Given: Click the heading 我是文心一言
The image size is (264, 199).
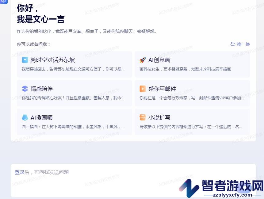Looking at the screenshot, I should 41,19.
